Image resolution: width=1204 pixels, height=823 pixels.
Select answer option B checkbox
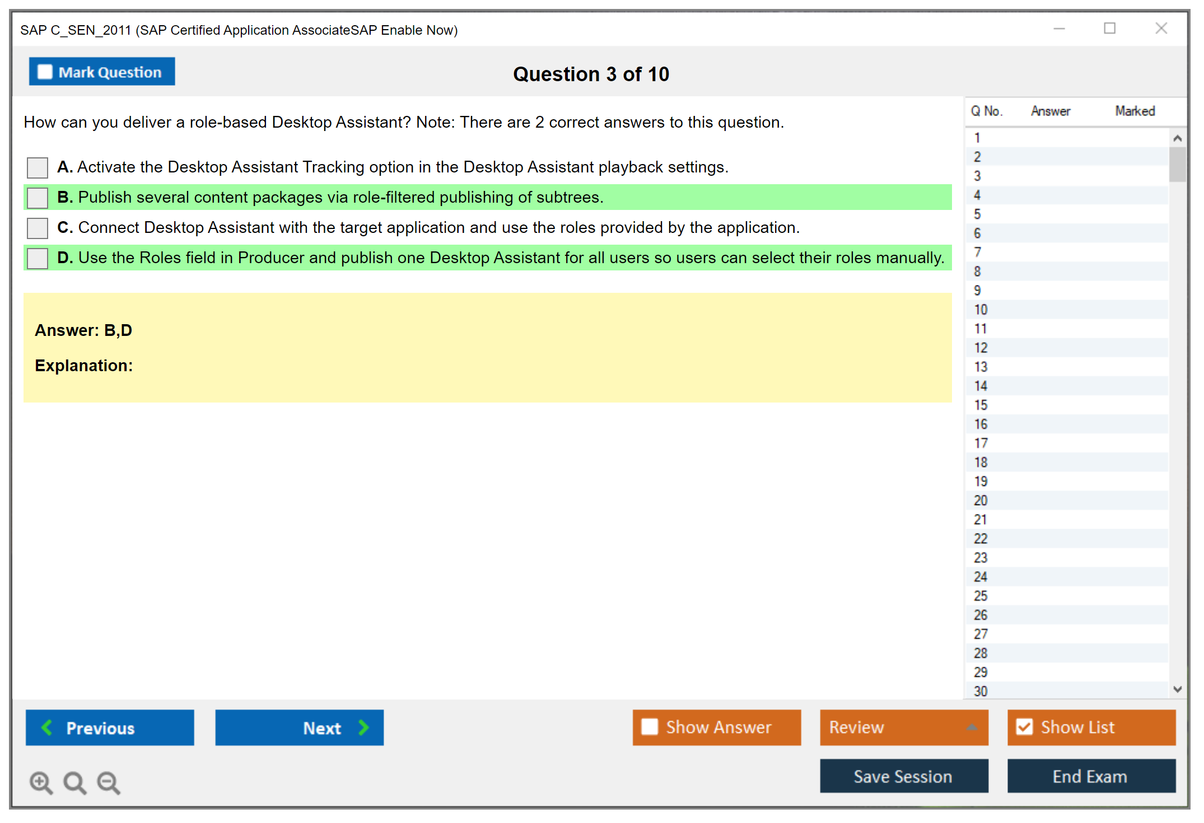[x=38, y=198]
